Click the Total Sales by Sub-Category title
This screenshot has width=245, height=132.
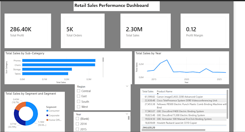pos(25,53)
